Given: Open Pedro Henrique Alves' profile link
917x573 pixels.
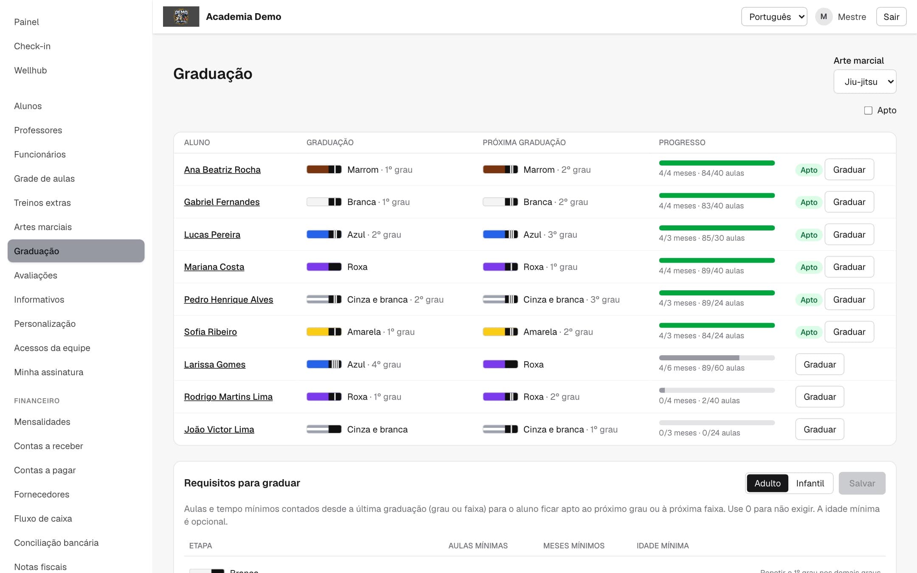Looking at the screenshot, I should pos(228,299).
